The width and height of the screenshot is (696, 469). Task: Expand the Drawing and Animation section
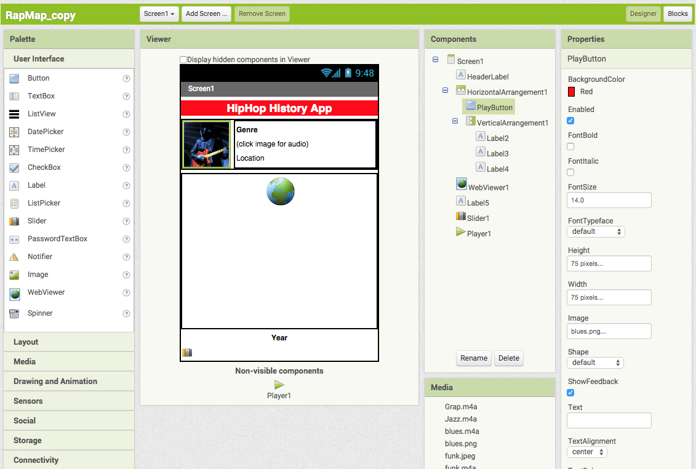coord(69,381)
